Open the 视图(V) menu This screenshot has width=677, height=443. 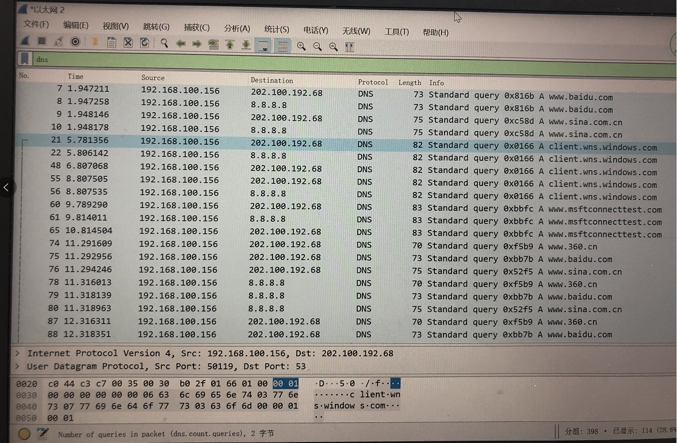coord(116,26)
